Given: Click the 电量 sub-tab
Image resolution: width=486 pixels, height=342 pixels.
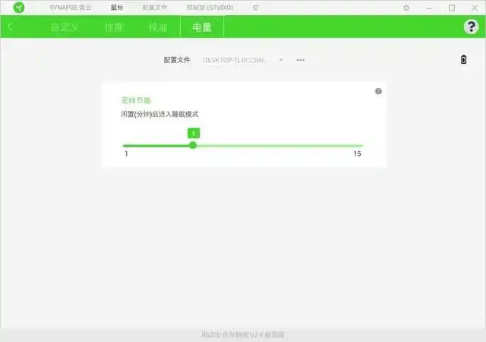Looking at the screenshot, I should click(x=202, y=27).
